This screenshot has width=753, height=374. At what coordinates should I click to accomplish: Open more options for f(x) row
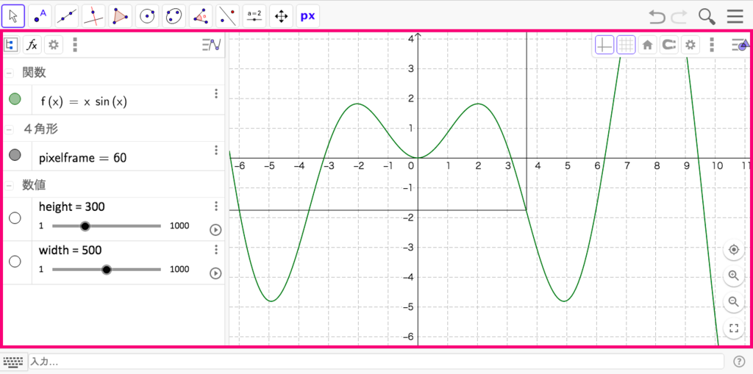216,93
